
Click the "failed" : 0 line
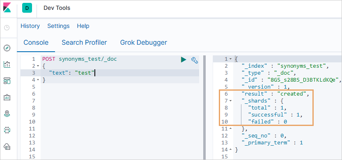[x=267, y=121]
